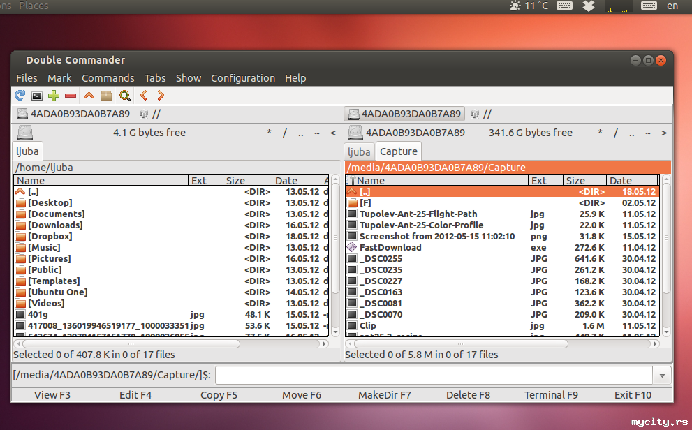Image resolution: width=692 pixels, height=430 pixels.
Task: Open the Help menu
Action: point(295,78)
